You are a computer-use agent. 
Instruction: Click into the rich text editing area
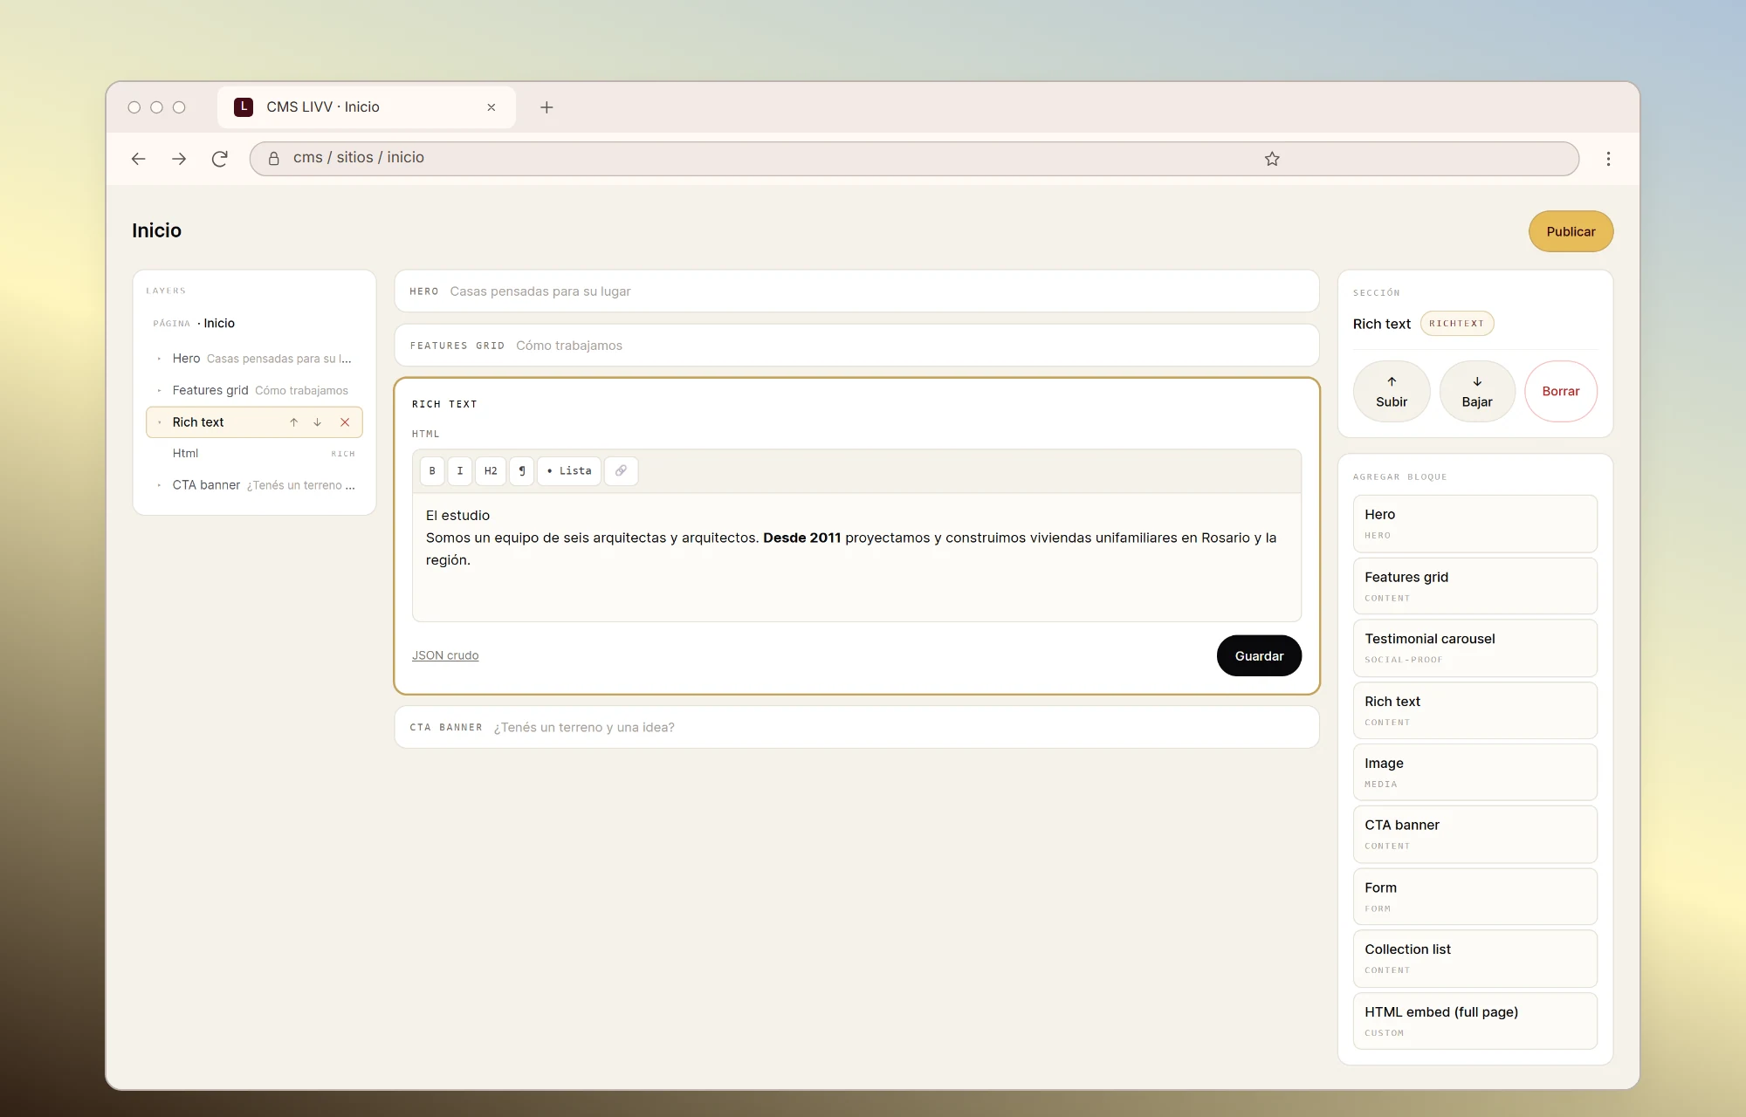coord(856,558)
